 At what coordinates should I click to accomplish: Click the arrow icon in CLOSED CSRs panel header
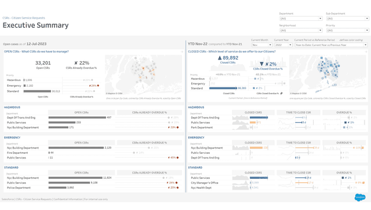[x=366, y=51]
